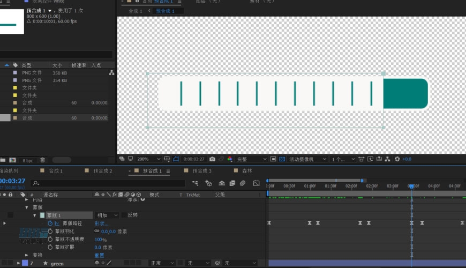Toggle the mask and shape path visibility icon

coord(176,159)
